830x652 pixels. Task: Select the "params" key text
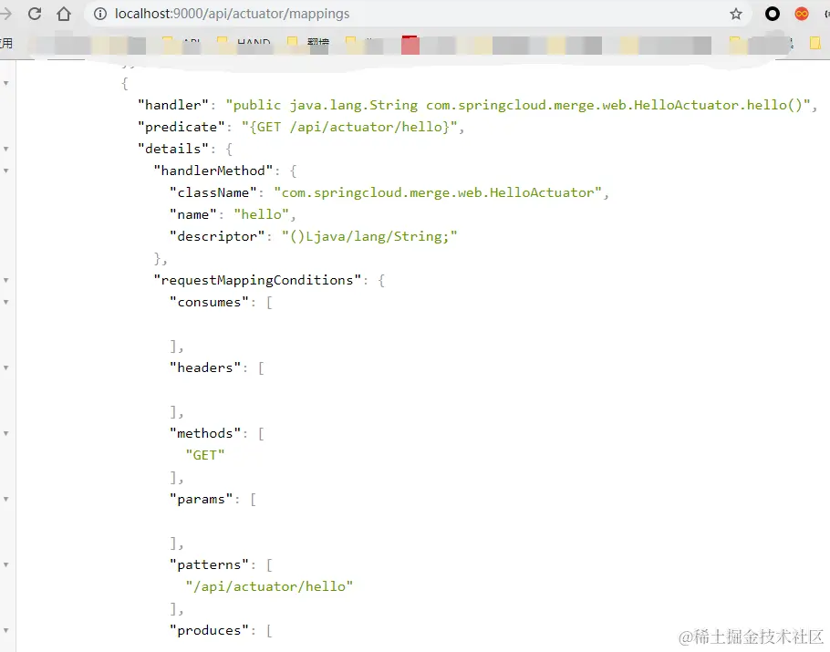pyautogui.click(x=202, y=499)
